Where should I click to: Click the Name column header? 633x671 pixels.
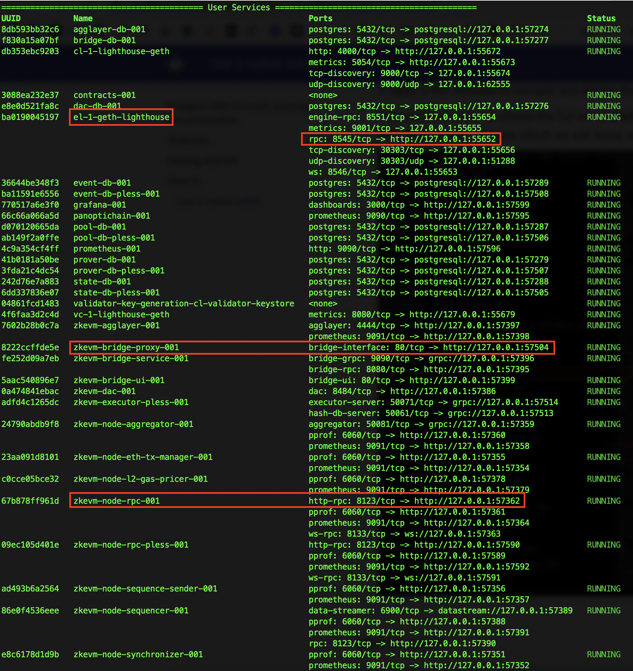tap(83, 19)
